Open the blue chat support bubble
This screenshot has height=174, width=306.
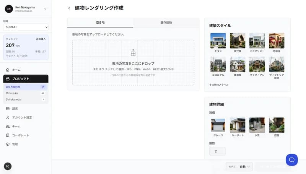pos(291,160)
